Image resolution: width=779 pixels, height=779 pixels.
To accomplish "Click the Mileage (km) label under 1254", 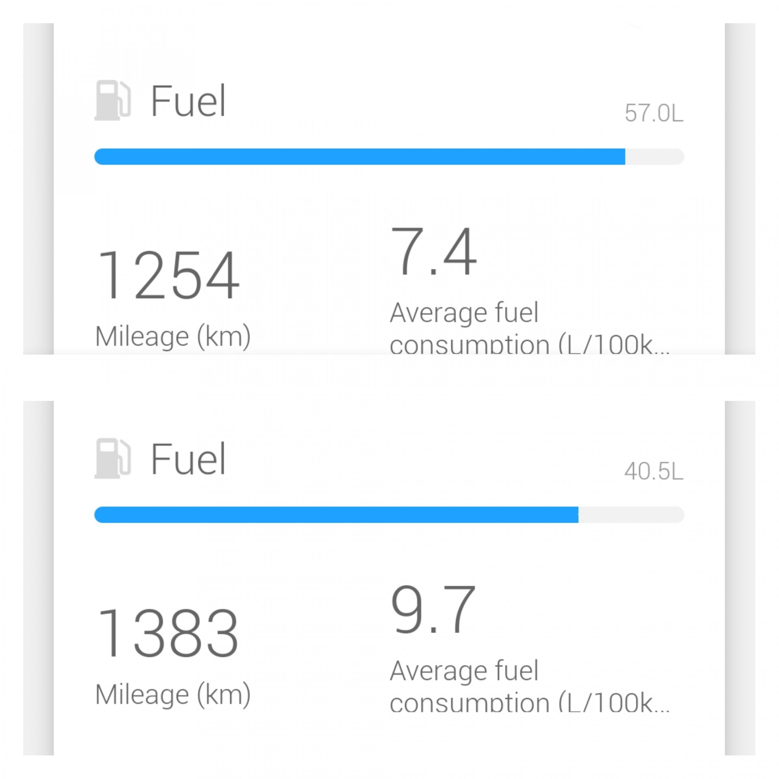I will [173, 336].
